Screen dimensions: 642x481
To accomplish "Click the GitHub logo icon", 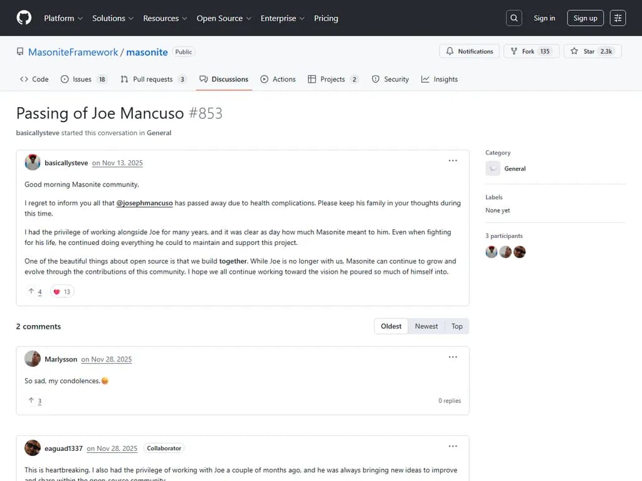I will pos(24,18).
